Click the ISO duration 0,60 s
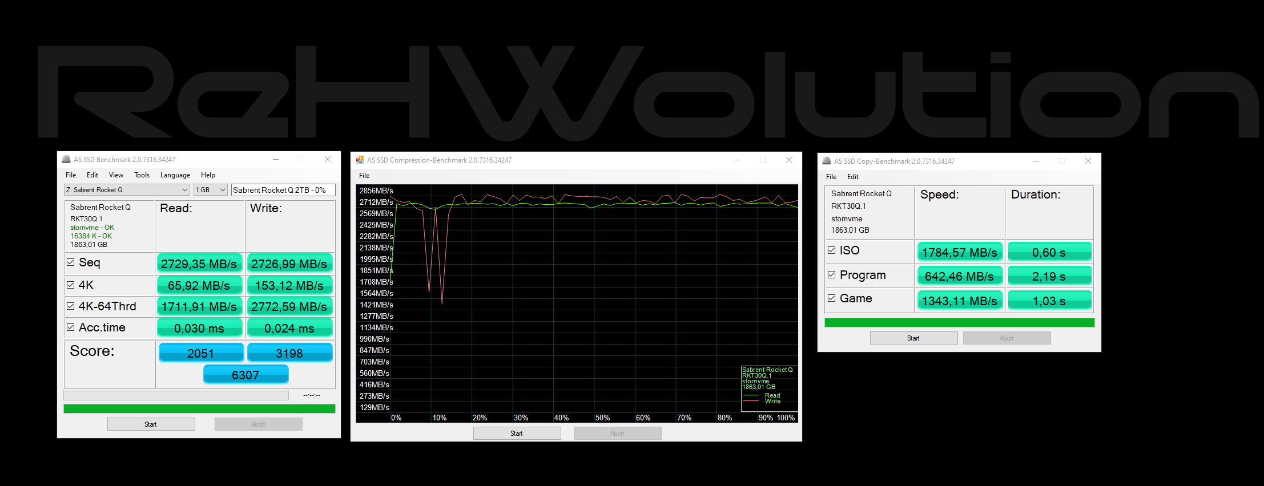 1049,252
